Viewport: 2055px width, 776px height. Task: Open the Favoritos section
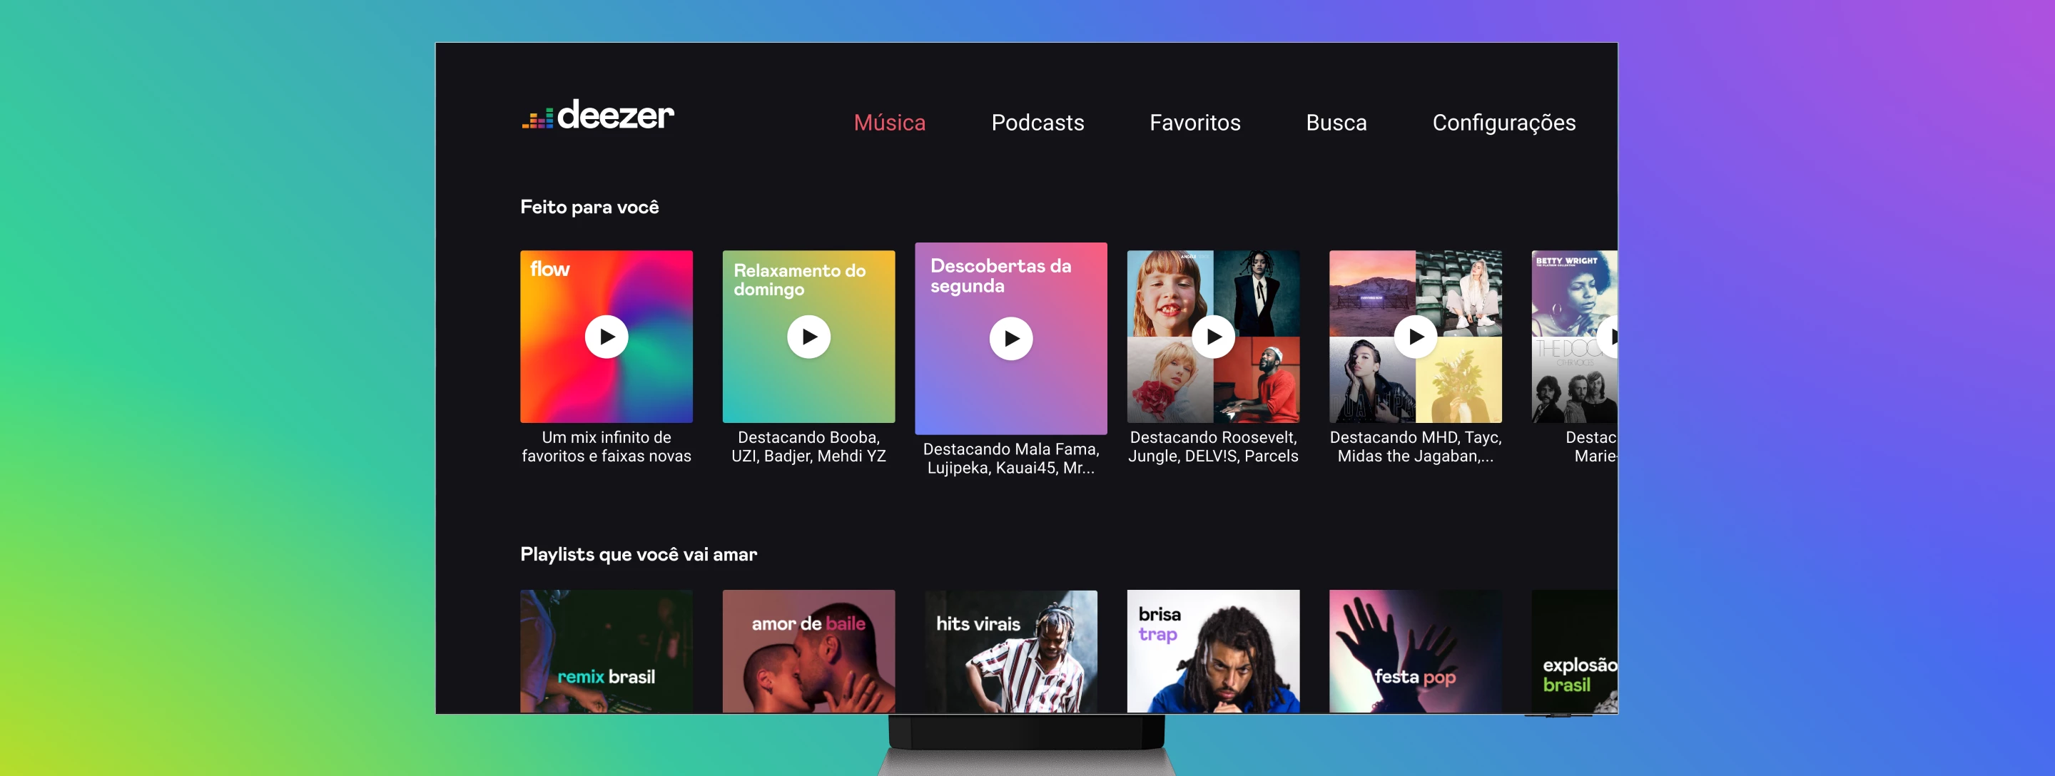point(1194,122)
